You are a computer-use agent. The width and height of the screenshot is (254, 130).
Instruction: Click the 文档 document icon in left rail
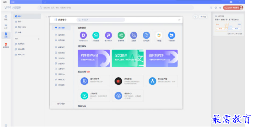tap(6, 35)
